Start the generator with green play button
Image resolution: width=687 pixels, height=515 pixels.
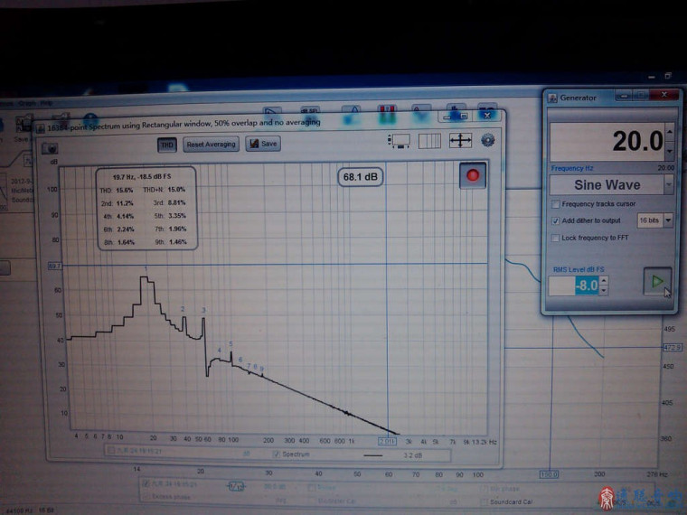(x=657, y=282)
